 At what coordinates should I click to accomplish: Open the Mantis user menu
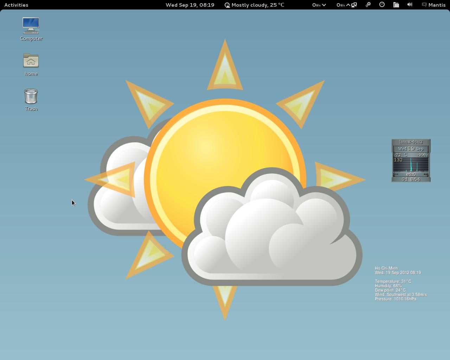(433, 5)
